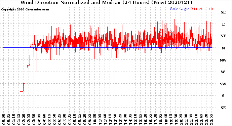Select the "11:40" time label
This screenshot has width=232, height=126.
[105, 119]
